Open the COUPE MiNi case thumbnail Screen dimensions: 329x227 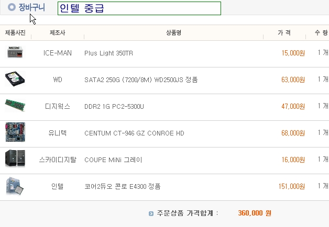(x=15, y=158)
